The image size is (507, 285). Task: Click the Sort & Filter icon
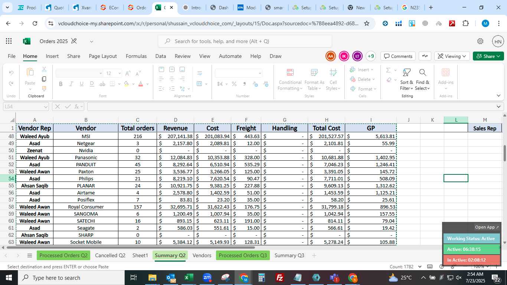pyautogui.click(x=406, y=72)
